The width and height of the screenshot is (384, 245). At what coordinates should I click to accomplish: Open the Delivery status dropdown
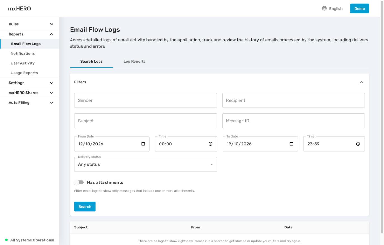click(x=146, y=164)
